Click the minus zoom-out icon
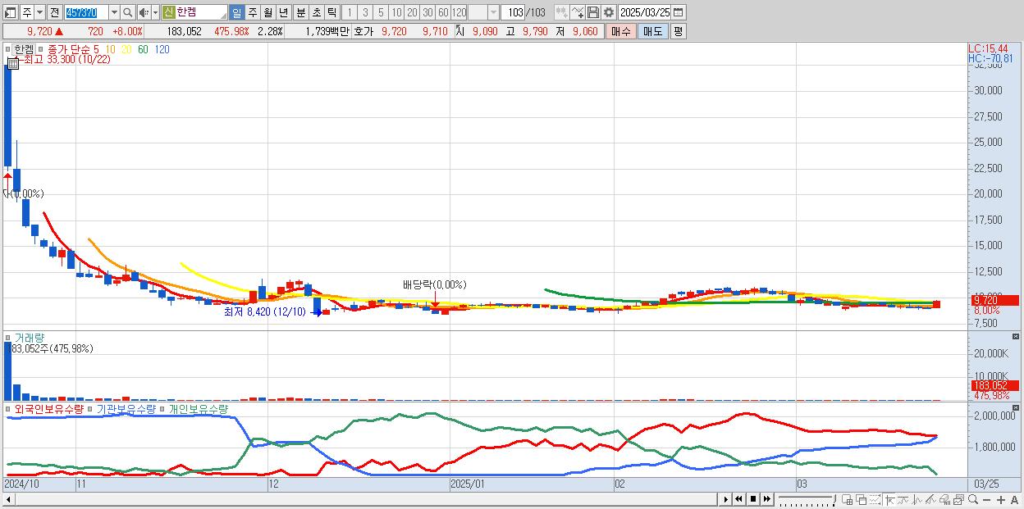The image size is (1024, 509). pyautogui.click(x=987, y=499)
